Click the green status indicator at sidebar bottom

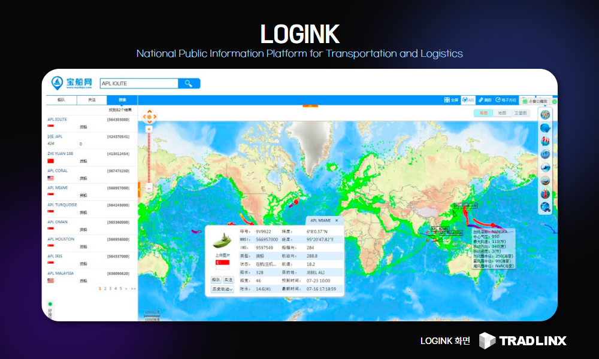(50, 304)
